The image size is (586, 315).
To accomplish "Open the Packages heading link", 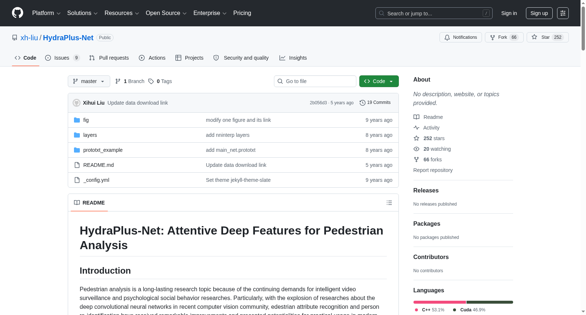I will click(x=427, y=224).
